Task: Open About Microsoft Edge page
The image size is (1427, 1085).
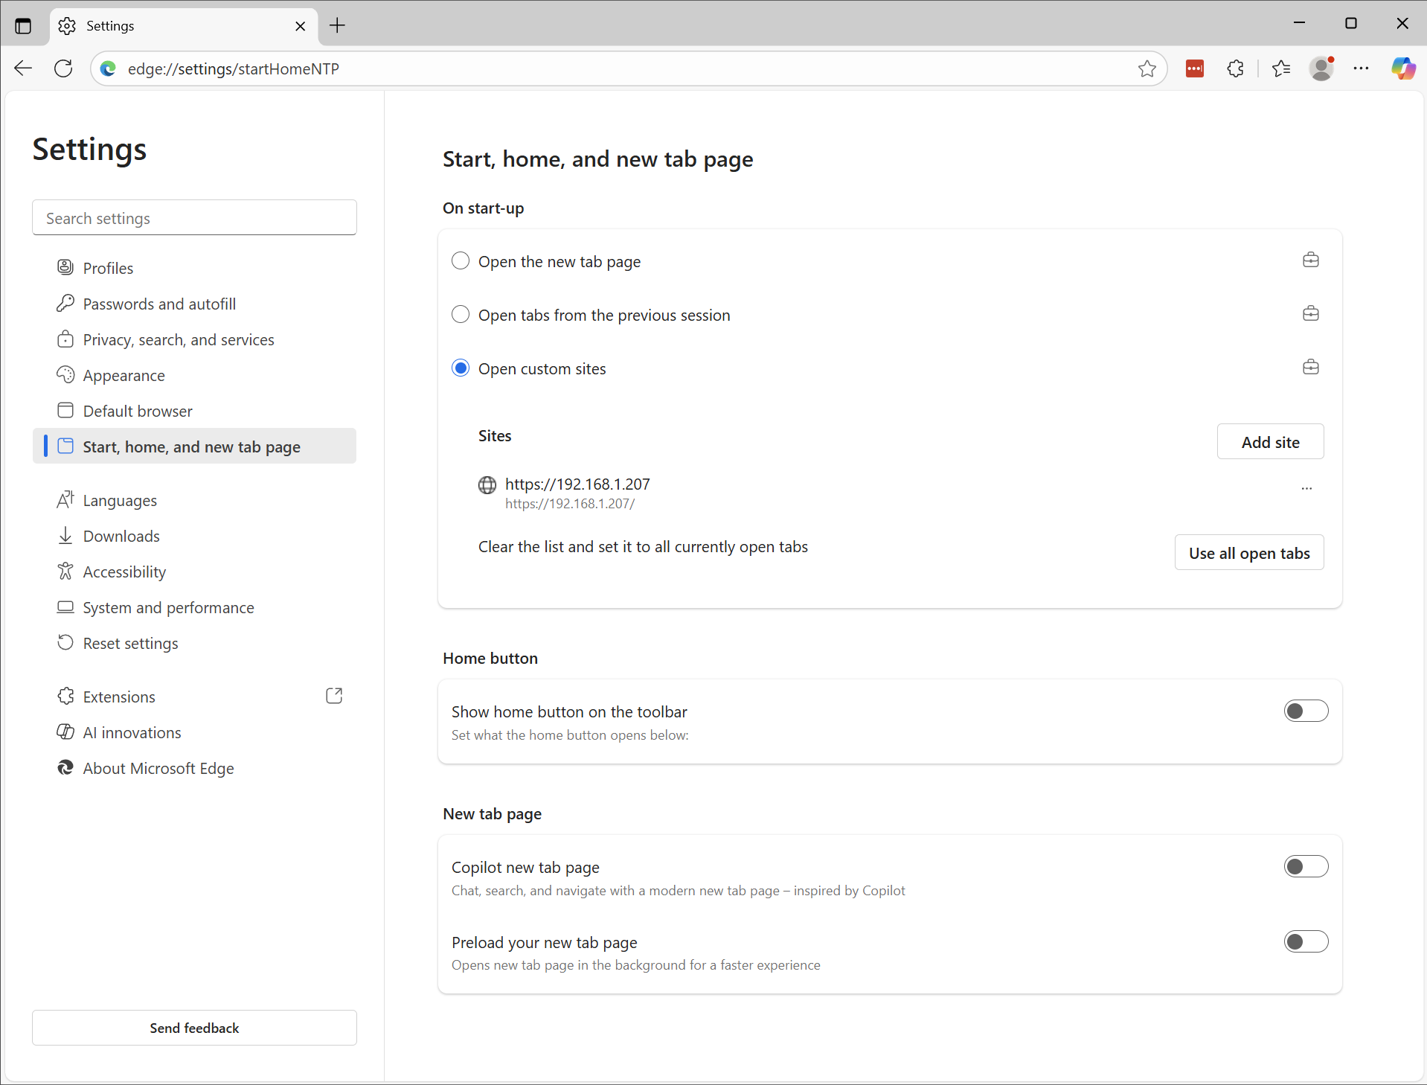Action: (194, 768)
